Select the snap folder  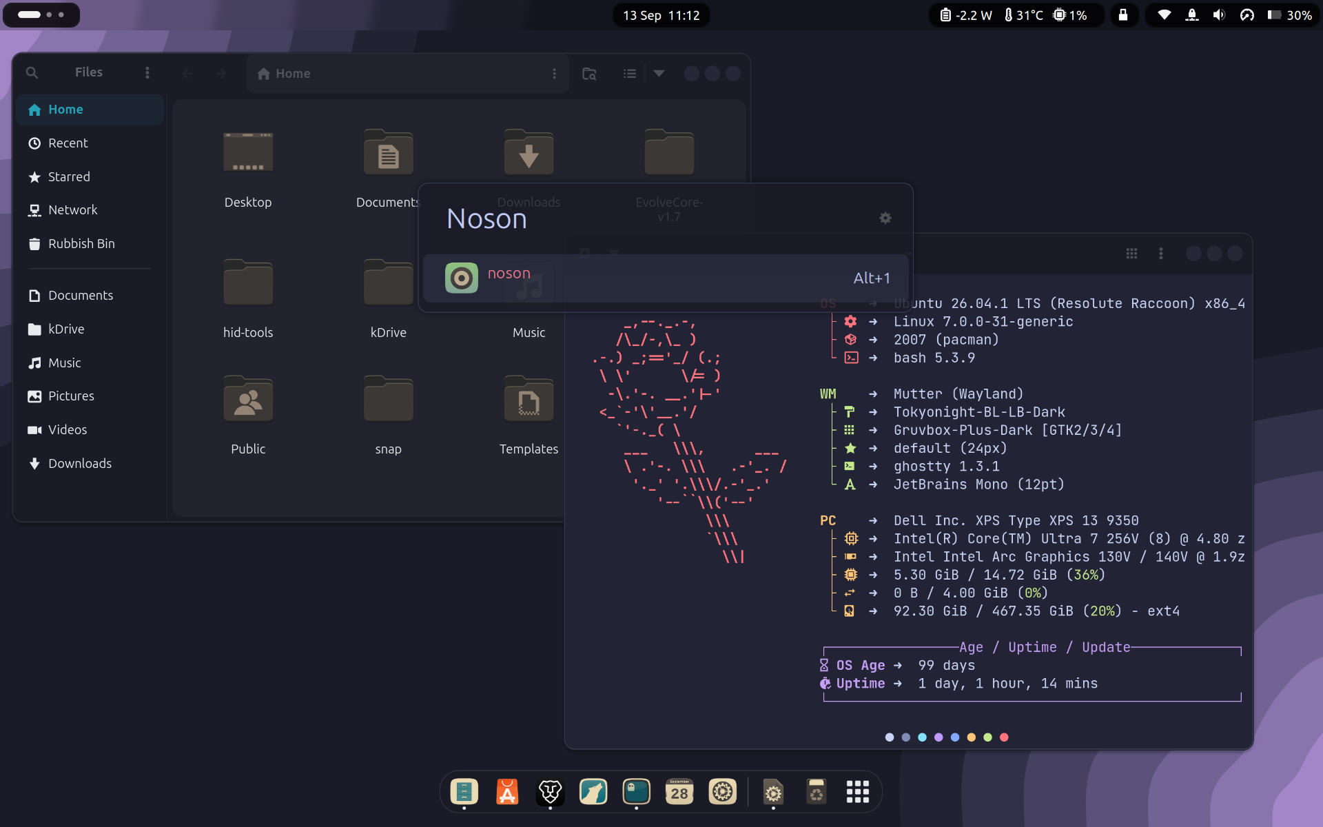click(x=389, y=415)
